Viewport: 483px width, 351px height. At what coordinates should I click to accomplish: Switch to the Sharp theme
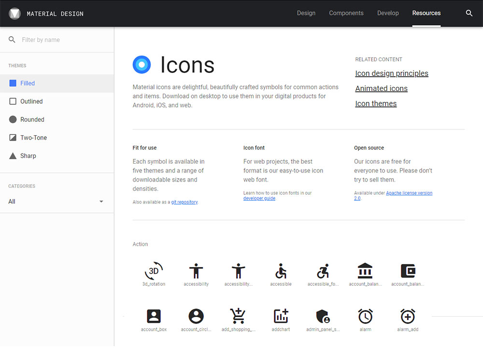pyautogui.click(x=57, y=156)
